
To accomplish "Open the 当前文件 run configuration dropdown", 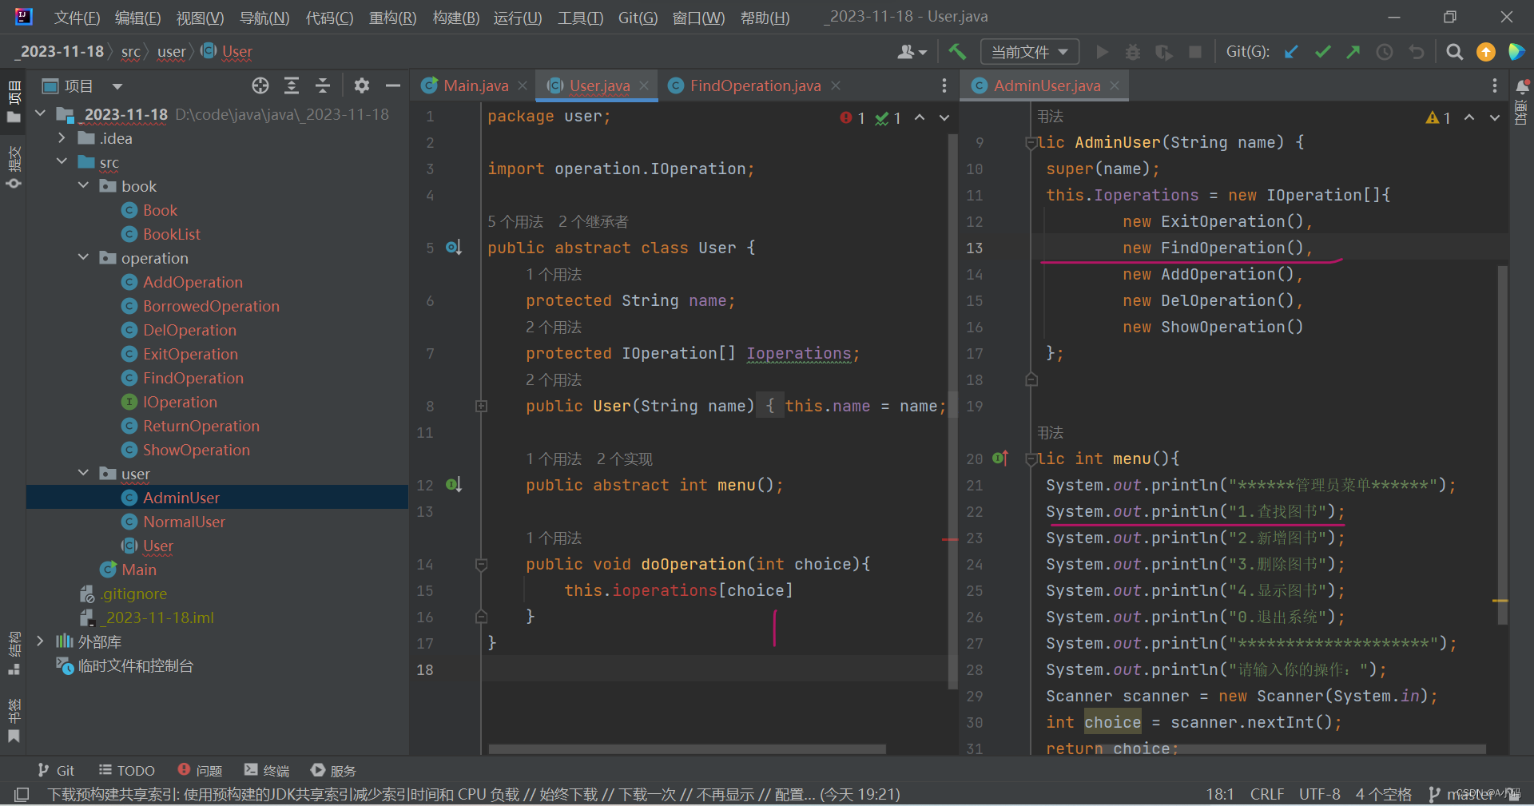I will [x=1030, y=52].
